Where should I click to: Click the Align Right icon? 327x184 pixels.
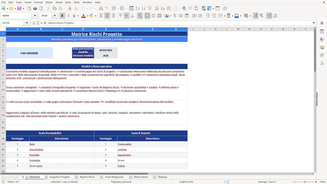click(113, 16)
